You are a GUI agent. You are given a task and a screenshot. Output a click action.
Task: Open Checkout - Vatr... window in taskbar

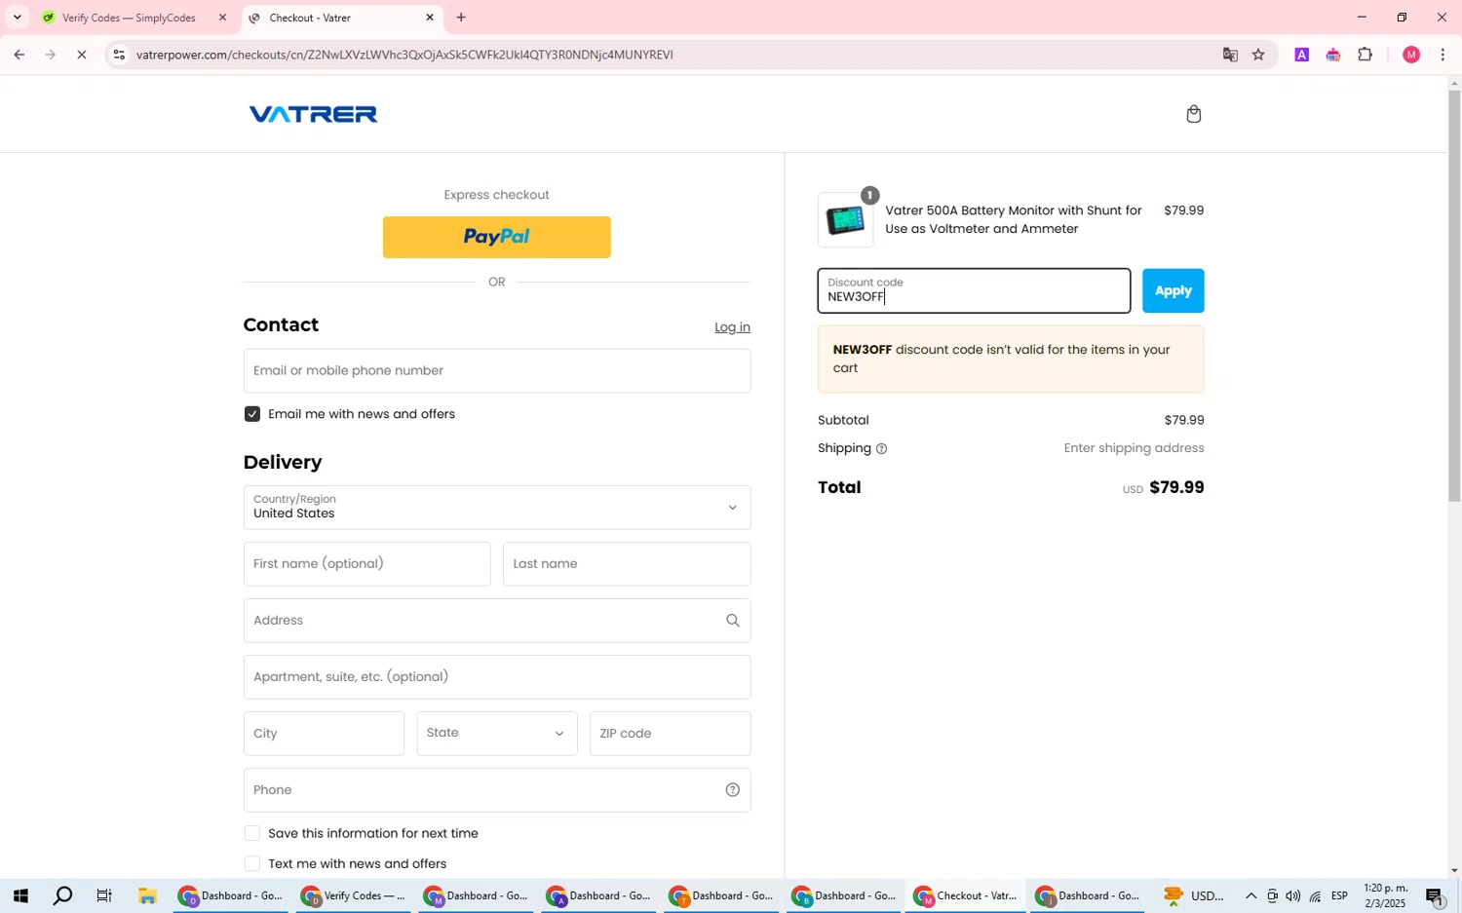pyautogui.click(x=966, y=896)
